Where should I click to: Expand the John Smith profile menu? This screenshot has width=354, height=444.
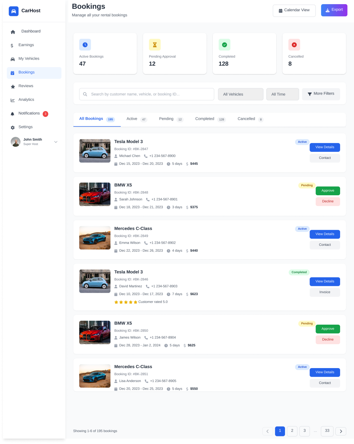(x=56, y=142)
